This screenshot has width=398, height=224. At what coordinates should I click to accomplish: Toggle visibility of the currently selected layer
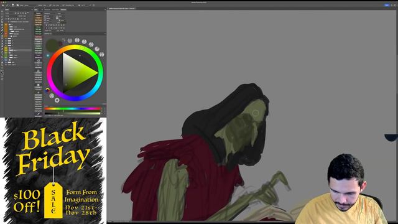tap(6, 50)
